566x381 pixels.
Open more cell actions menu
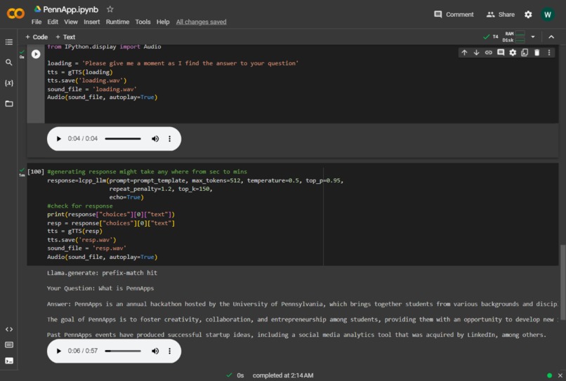tap(549, 53)
